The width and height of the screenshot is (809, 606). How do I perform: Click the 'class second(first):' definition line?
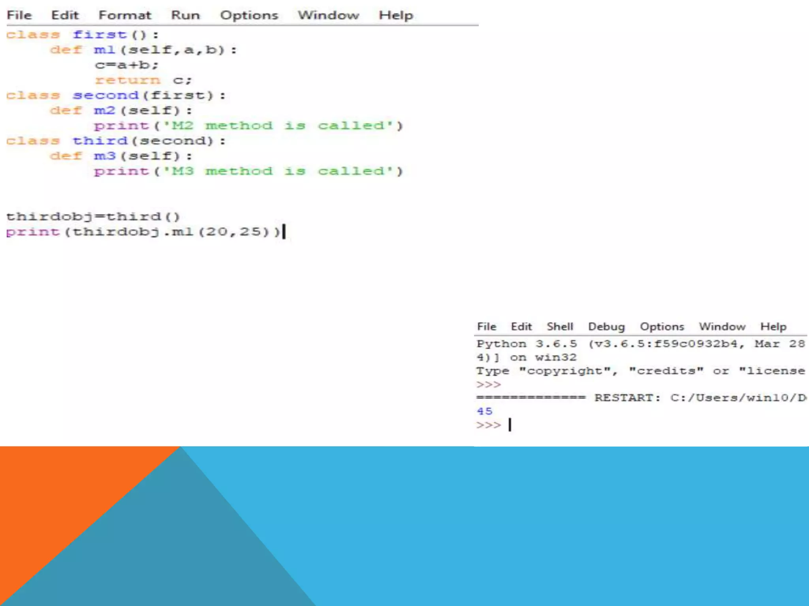pyautogui.click(x=115, y=95)
